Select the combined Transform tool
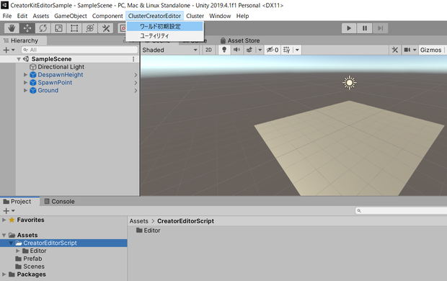Viewport: 447px width, 281px height. point(90,28)
